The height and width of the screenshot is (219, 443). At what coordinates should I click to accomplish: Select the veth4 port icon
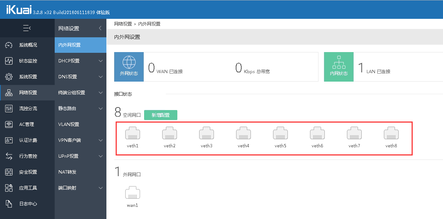pyautogui.click(x=243, y=133)
